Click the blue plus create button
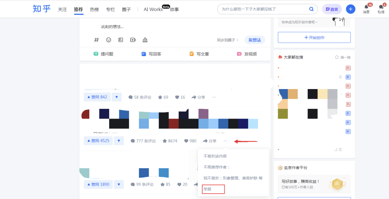Viewport: 389px width, 199px height. (350, 9)
